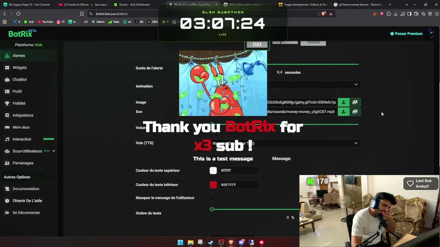This screenshot has width=440, height=247.
Task: Click the Interaction music note icon
Action: [7, 139]
